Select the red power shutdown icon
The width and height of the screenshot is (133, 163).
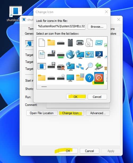point(99,78)
